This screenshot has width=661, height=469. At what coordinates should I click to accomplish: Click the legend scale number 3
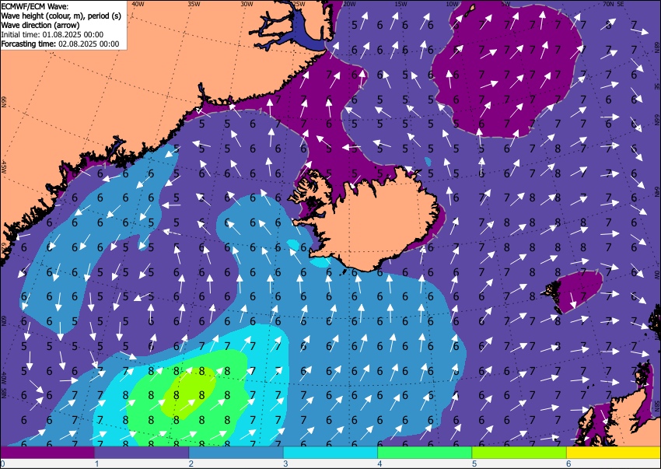tap(285, 464)
